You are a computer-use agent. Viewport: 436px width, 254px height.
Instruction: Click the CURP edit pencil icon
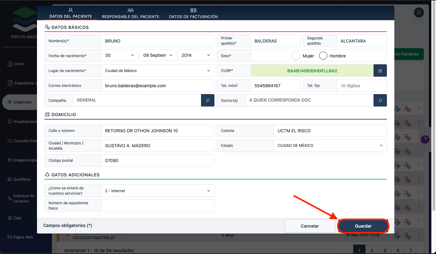[380, 71]
